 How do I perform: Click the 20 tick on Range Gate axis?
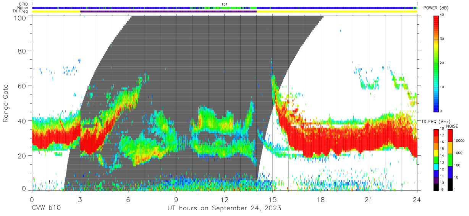pyautogui.click(x=23, y=156)
